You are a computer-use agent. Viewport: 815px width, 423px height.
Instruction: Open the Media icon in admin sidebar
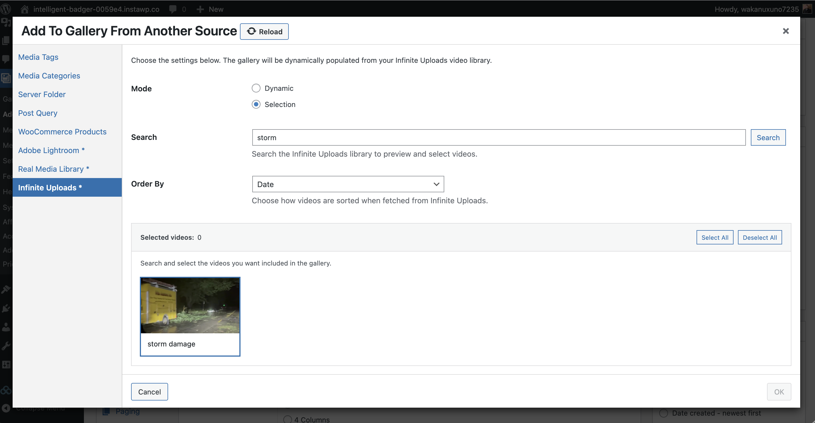(x=6, y=22)
